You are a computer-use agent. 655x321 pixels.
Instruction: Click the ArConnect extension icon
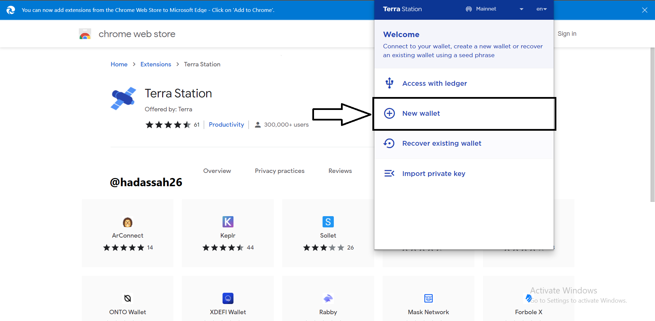pos(128,222)
